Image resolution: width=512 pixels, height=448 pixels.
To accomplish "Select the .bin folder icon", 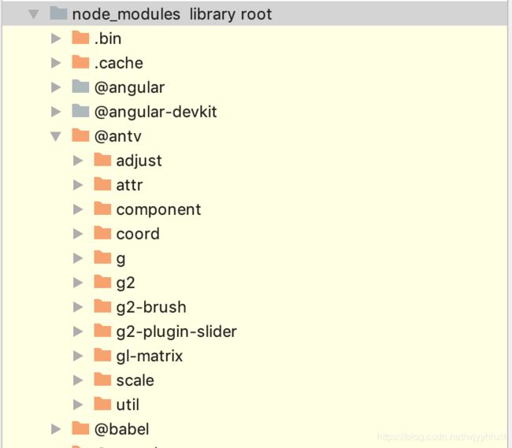I will tap(80, 38).
